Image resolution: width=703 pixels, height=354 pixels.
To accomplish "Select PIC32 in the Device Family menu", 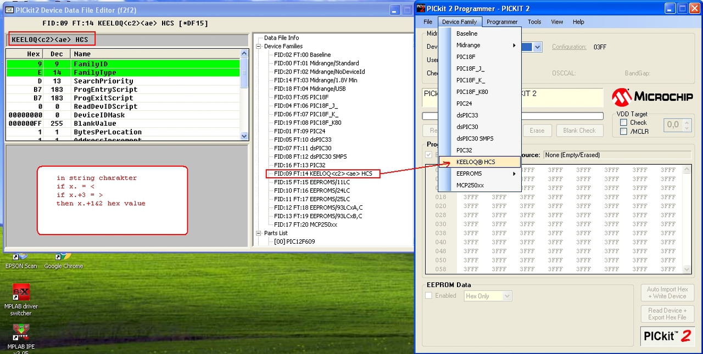I will (x=479, y=150).
